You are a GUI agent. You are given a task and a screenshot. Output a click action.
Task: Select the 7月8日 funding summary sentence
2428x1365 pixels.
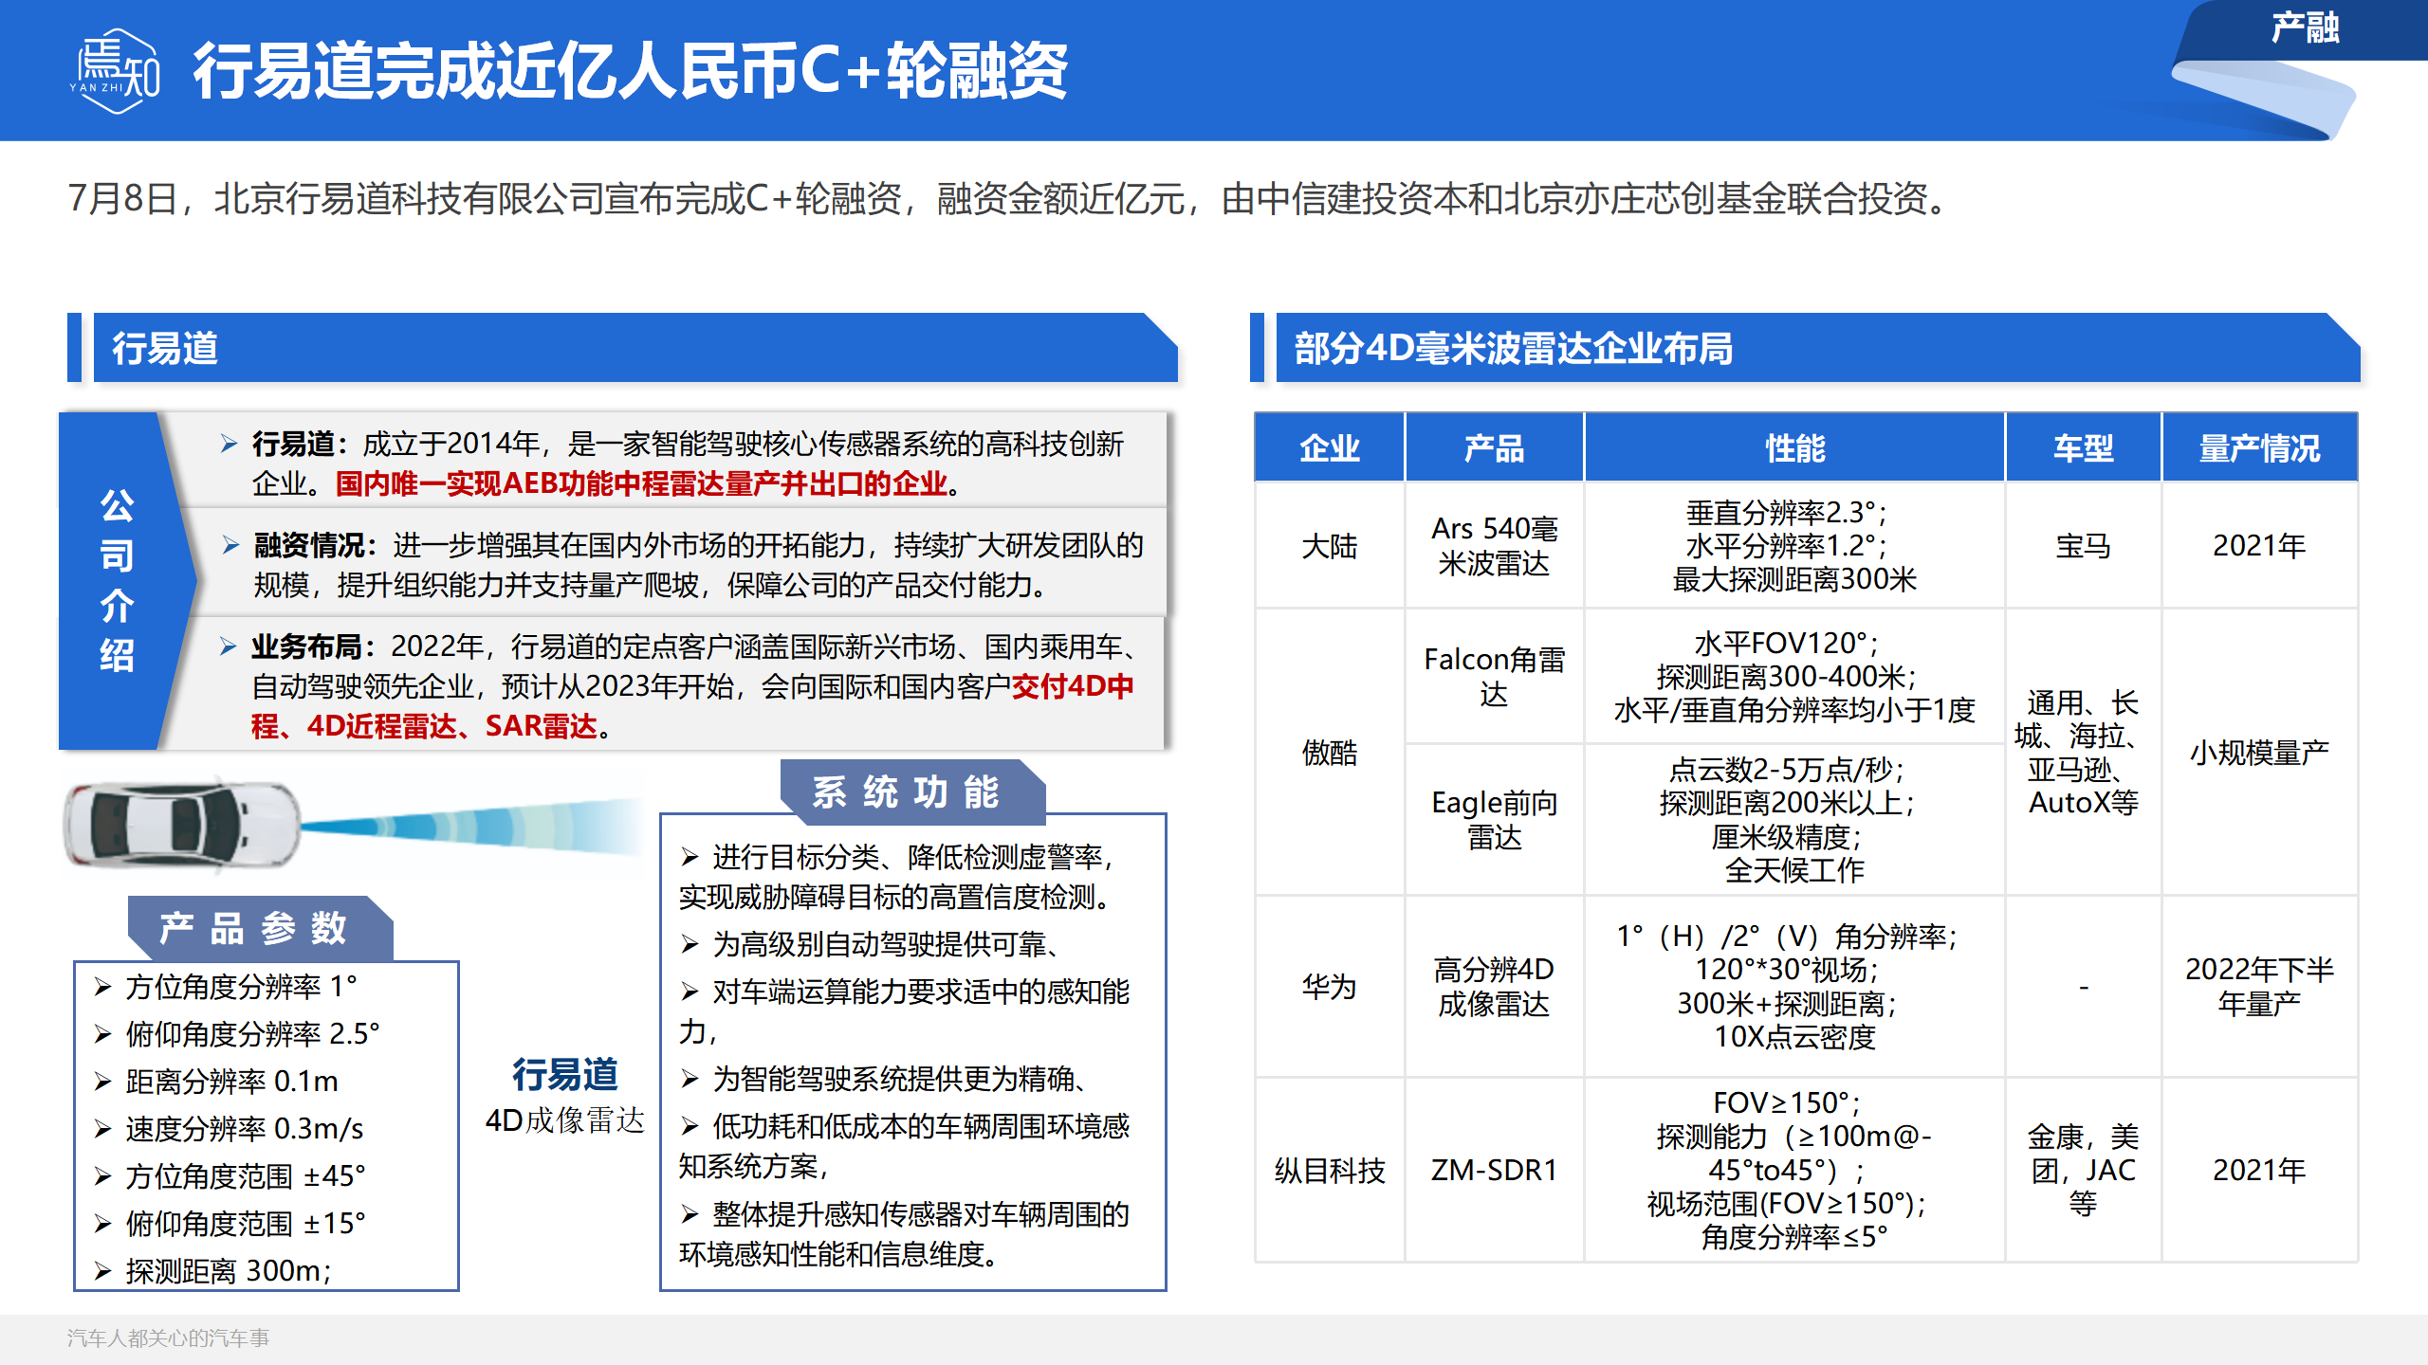(1009, 198)
